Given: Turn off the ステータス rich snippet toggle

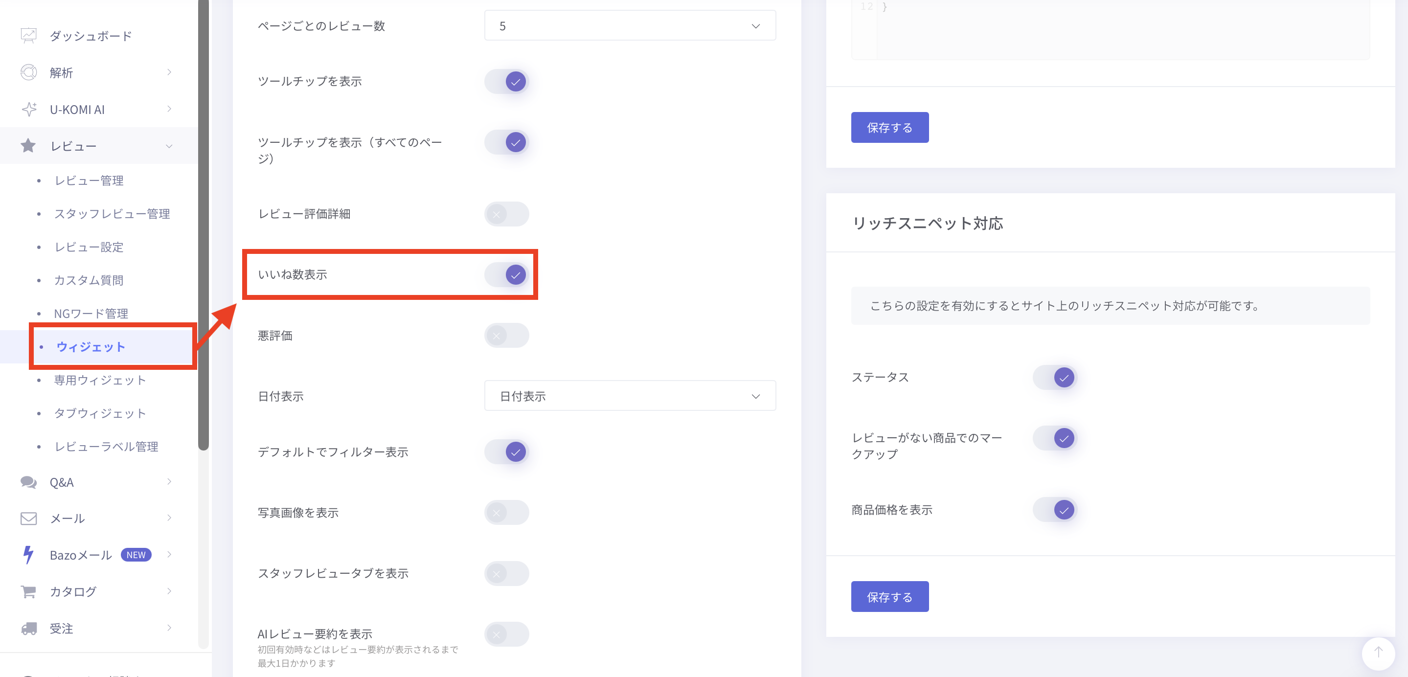Looking at the screenshot, I should point(1055,377).
